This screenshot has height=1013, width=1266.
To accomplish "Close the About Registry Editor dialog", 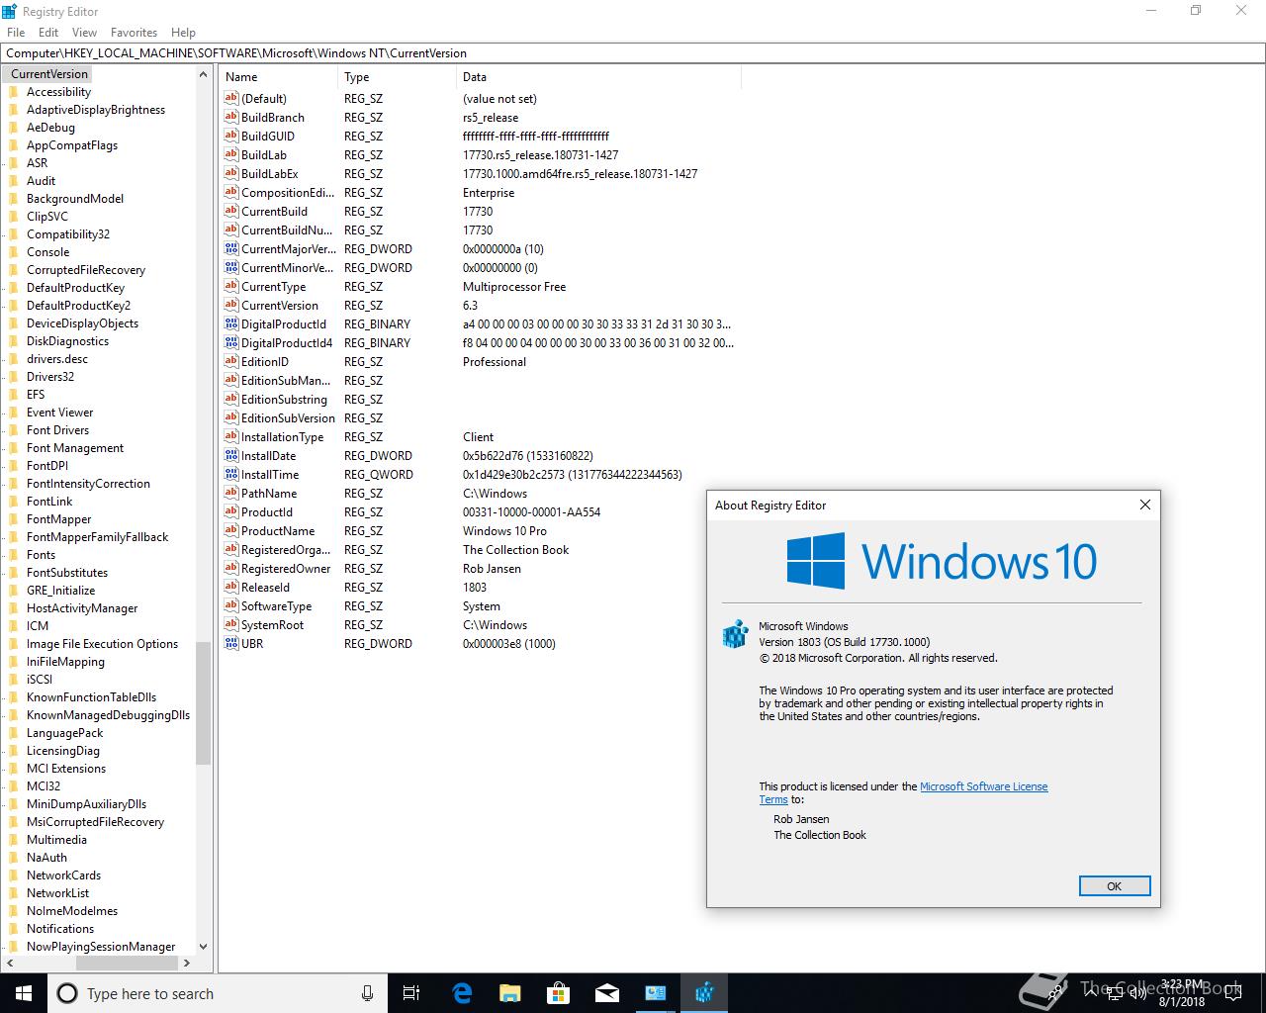I will click(x=1145, y=505).
